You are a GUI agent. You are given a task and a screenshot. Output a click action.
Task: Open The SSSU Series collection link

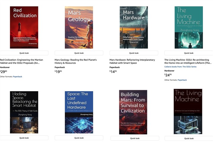(x=180, y=67)
